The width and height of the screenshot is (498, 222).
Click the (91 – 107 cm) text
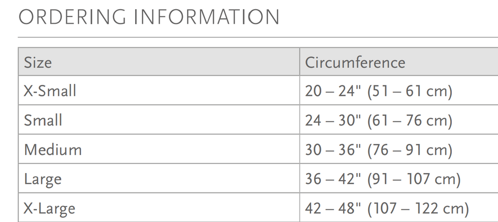point(414,179)
